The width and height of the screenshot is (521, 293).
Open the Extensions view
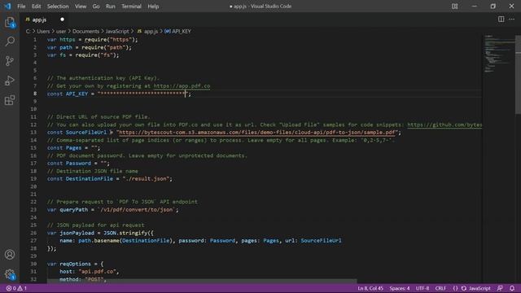(10, 100)
